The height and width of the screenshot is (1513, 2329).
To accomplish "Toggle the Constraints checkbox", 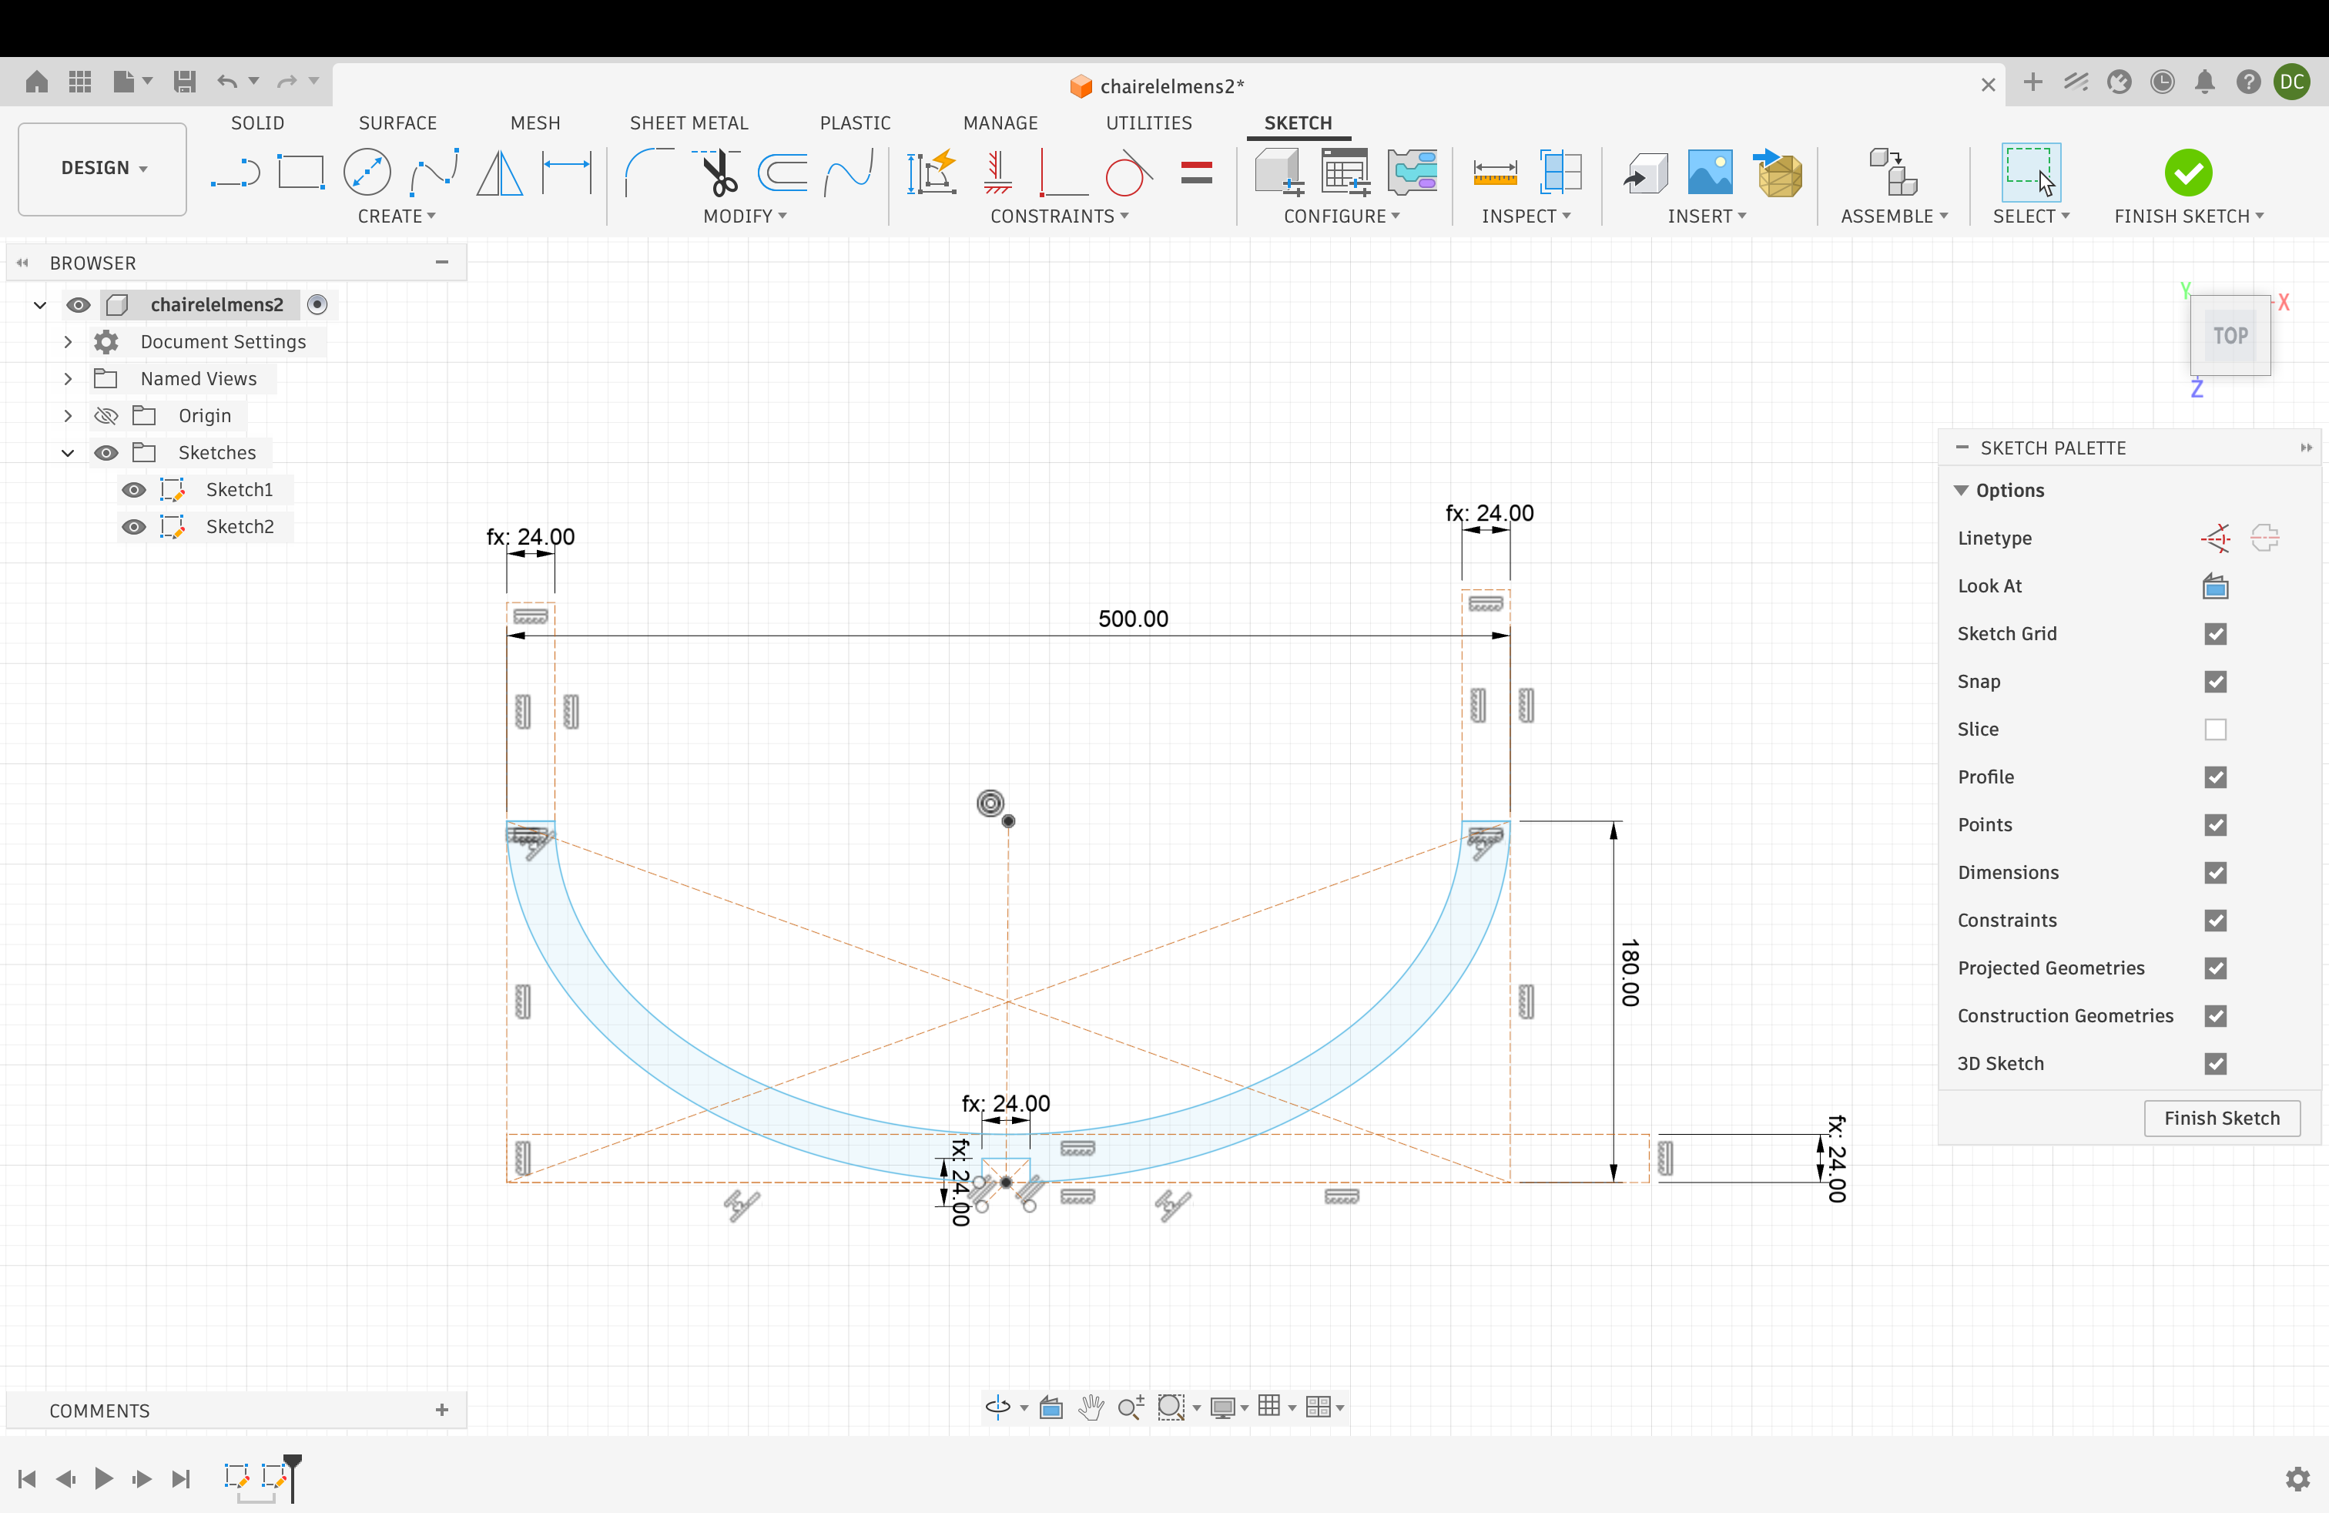I will tap(2216, 920).
